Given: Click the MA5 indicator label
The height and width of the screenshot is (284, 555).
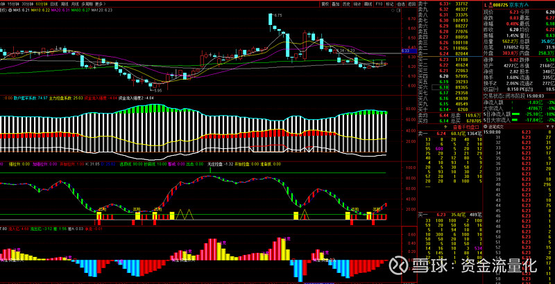Looking at the screenshot, I should click(21, 10).
